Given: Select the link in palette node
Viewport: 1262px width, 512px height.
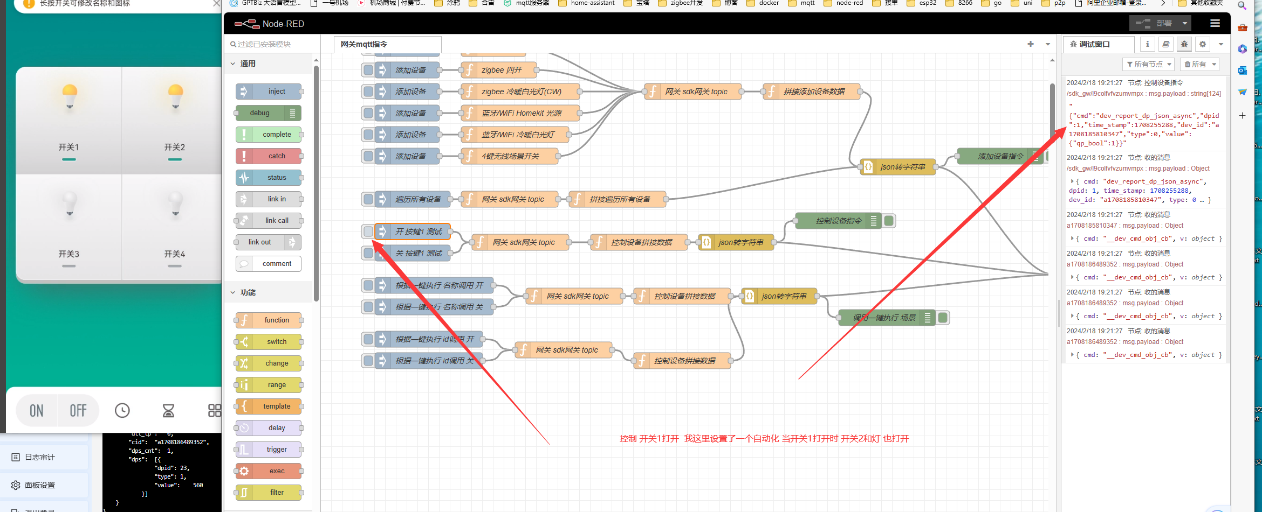Looking at the screenshot, I should click(269, 199).
